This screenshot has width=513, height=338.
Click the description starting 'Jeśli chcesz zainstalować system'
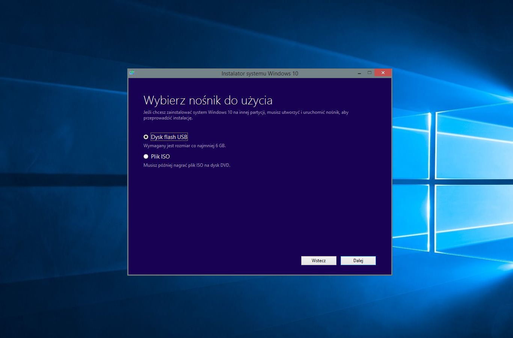pyautogui.click(x=246, y=115)
